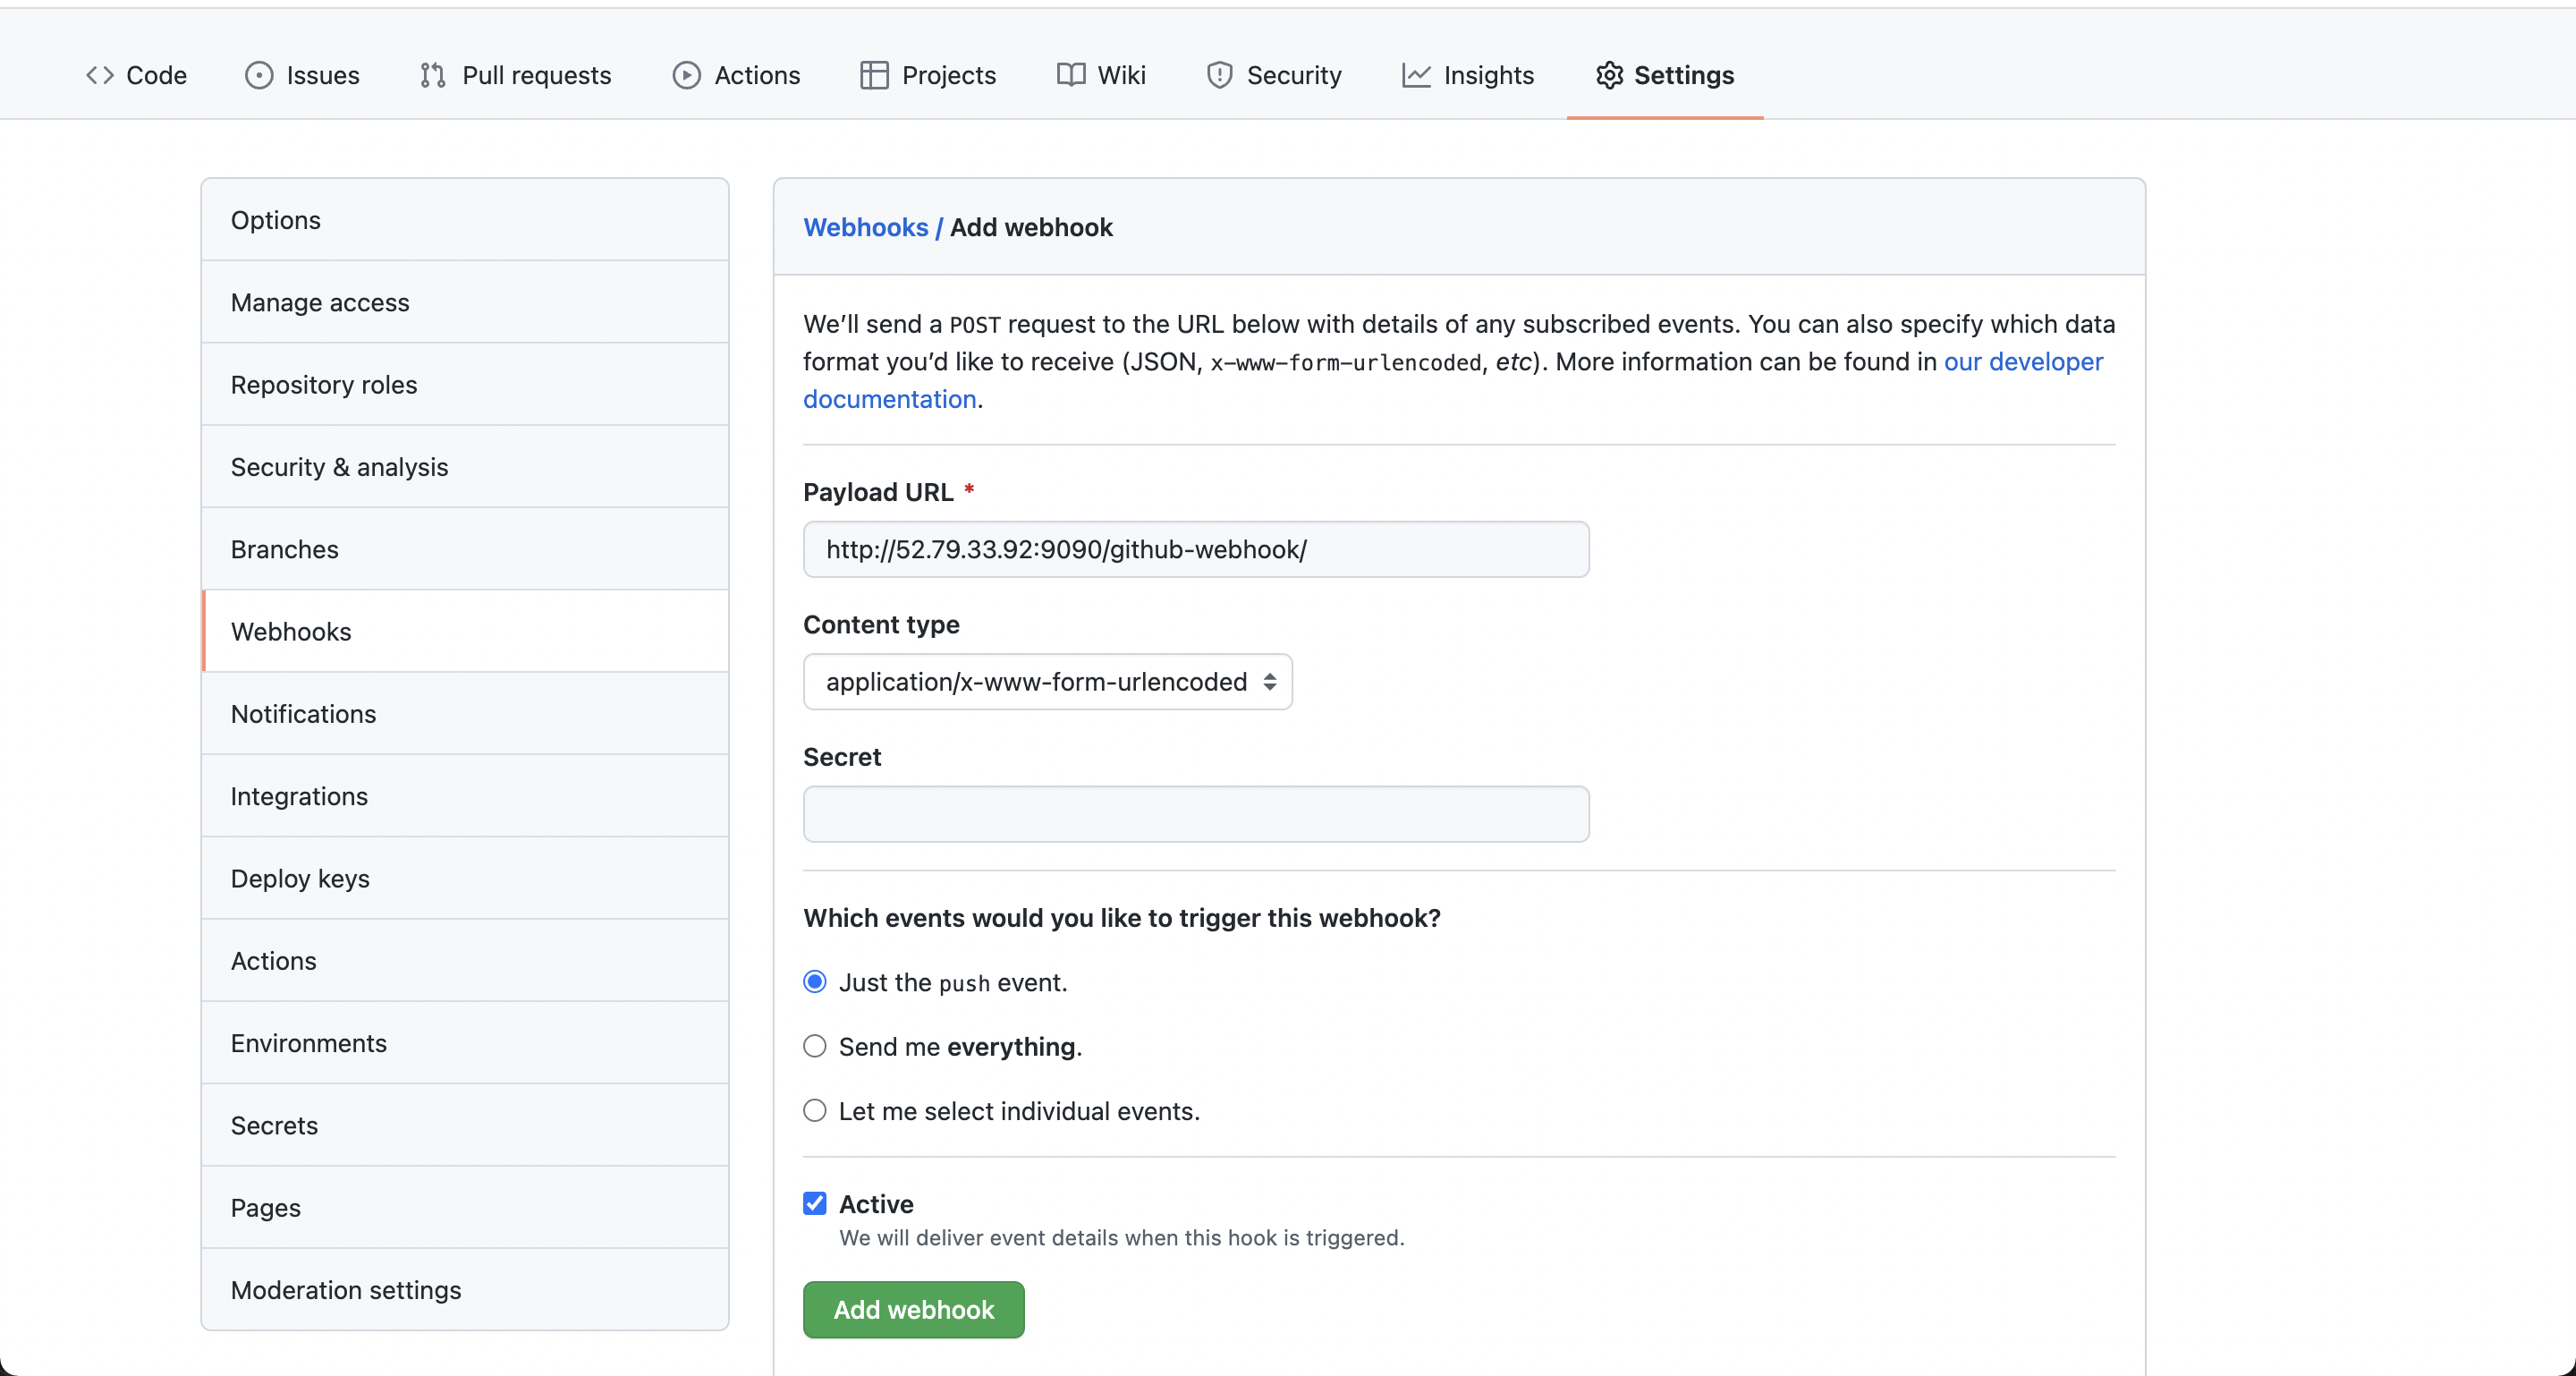Click inside the Secret input field

point(1195,814)
